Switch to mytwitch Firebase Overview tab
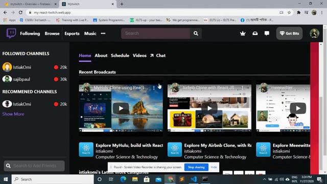The image size is (327, 184). coord(30,4)
